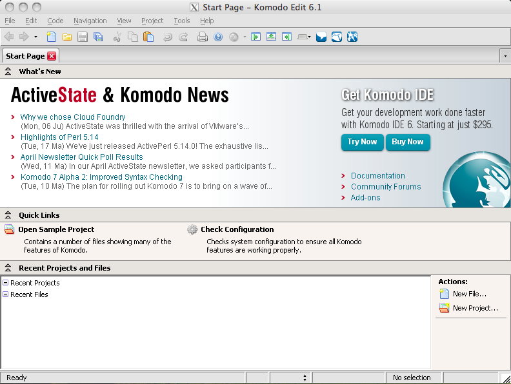511x384 pixels.
Task: Toggle the left pane visibility icon
Action: point(256,37)
